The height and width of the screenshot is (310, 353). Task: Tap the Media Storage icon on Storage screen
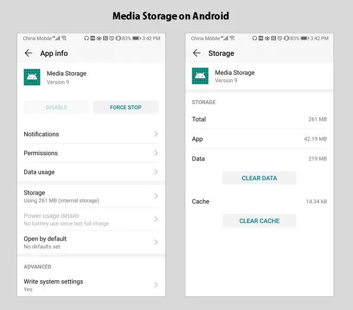[200, 76]
